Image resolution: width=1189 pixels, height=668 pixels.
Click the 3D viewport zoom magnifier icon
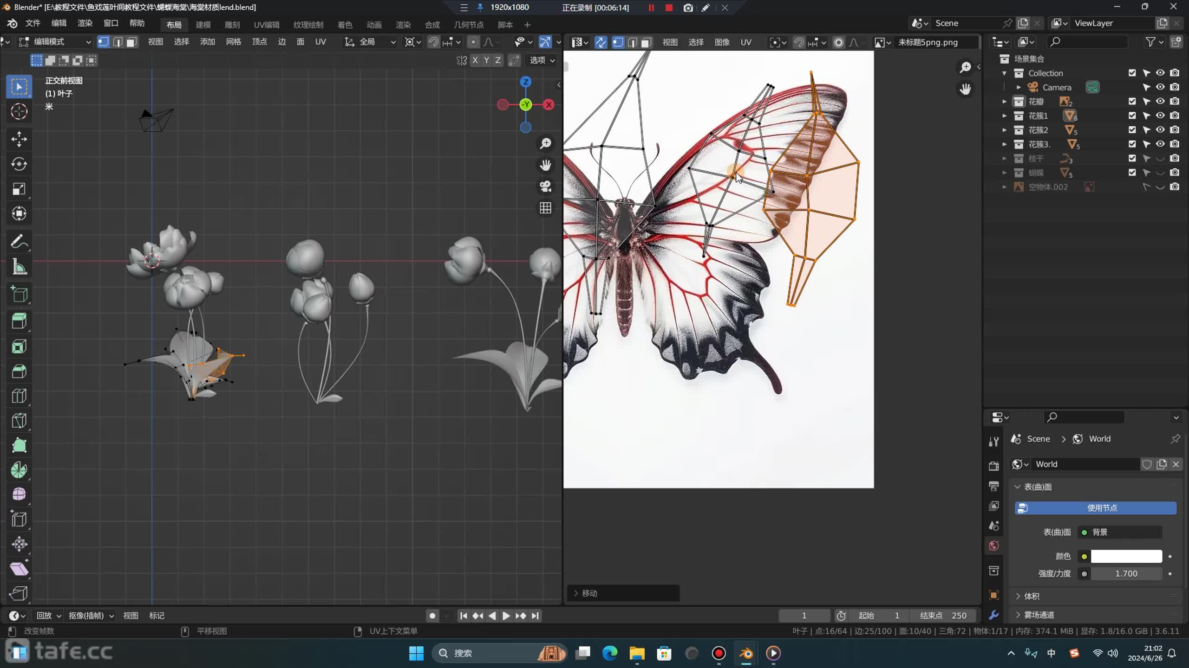point(545,144)
